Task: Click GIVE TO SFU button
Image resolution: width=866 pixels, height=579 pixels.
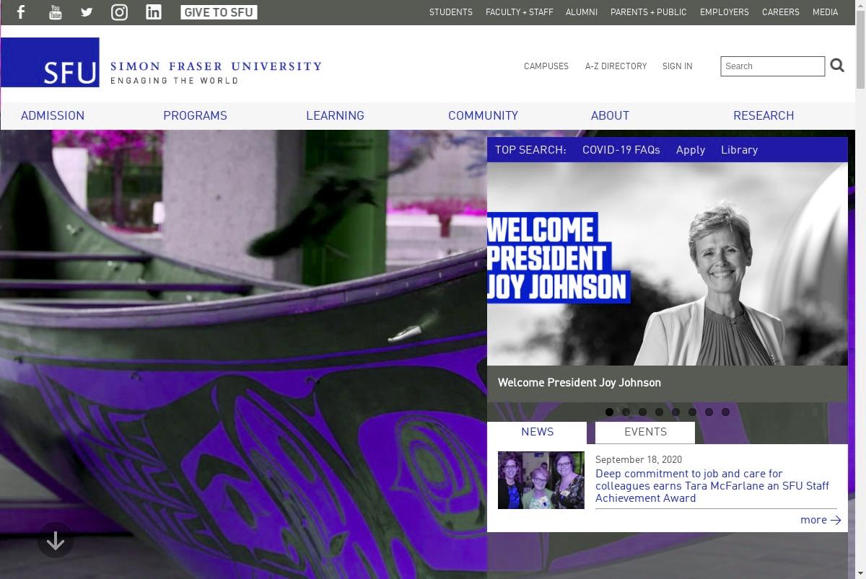Action: click(x=219, y=12)
